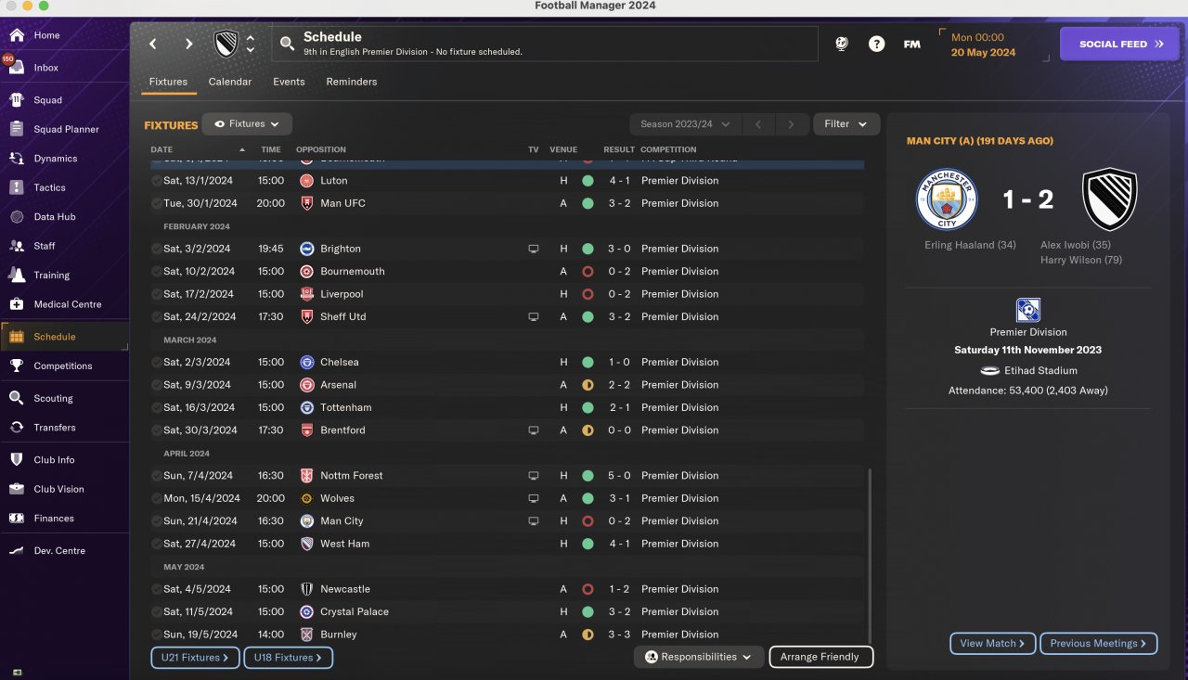Open Previous Meetings
1188x680 pixels.
tap(1099, 644)
